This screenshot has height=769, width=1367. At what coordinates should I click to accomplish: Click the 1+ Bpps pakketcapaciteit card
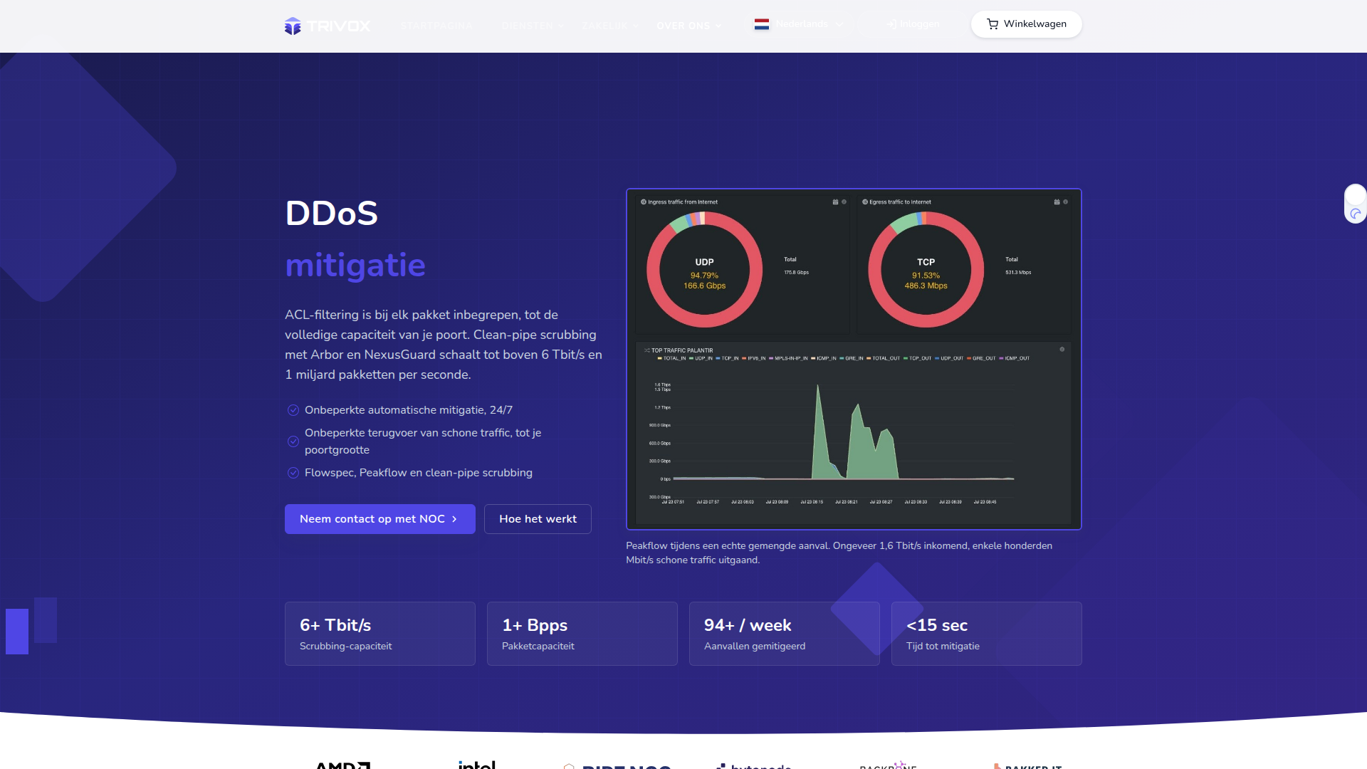(x=582, y=634)
